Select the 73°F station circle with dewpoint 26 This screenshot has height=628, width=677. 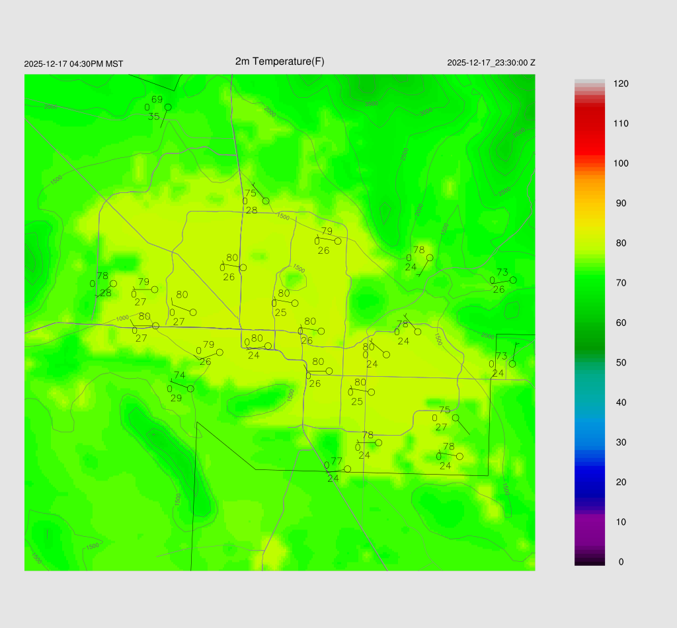[512, 280]
